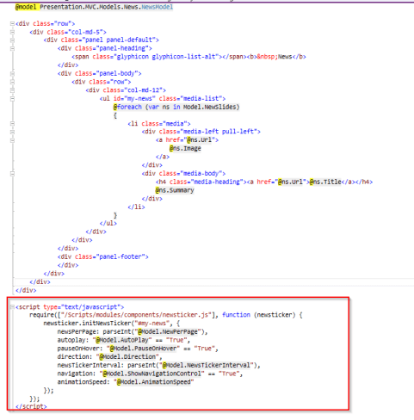Click the closing </li> tag
414x420 pixels.
136,207
